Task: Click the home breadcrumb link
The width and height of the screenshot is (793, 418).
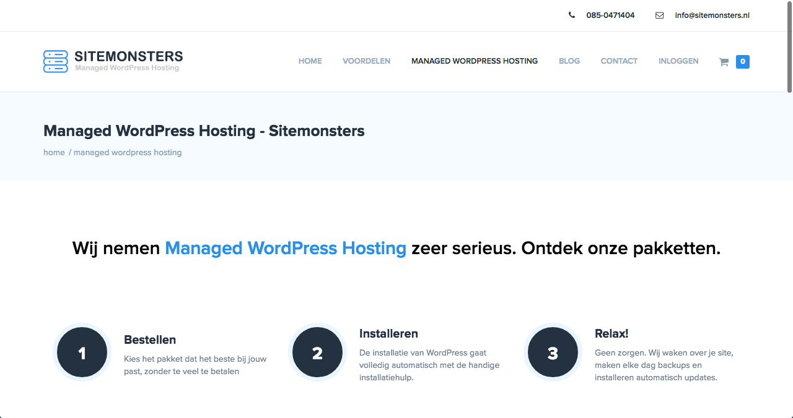Action: pos(54,152)
